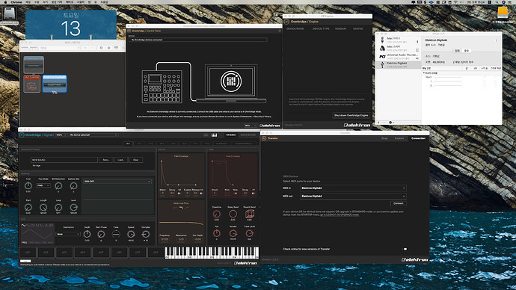Toggle amp envelope Decay Inf switch
The image size is (516, 290).
[x=254, y=194]
